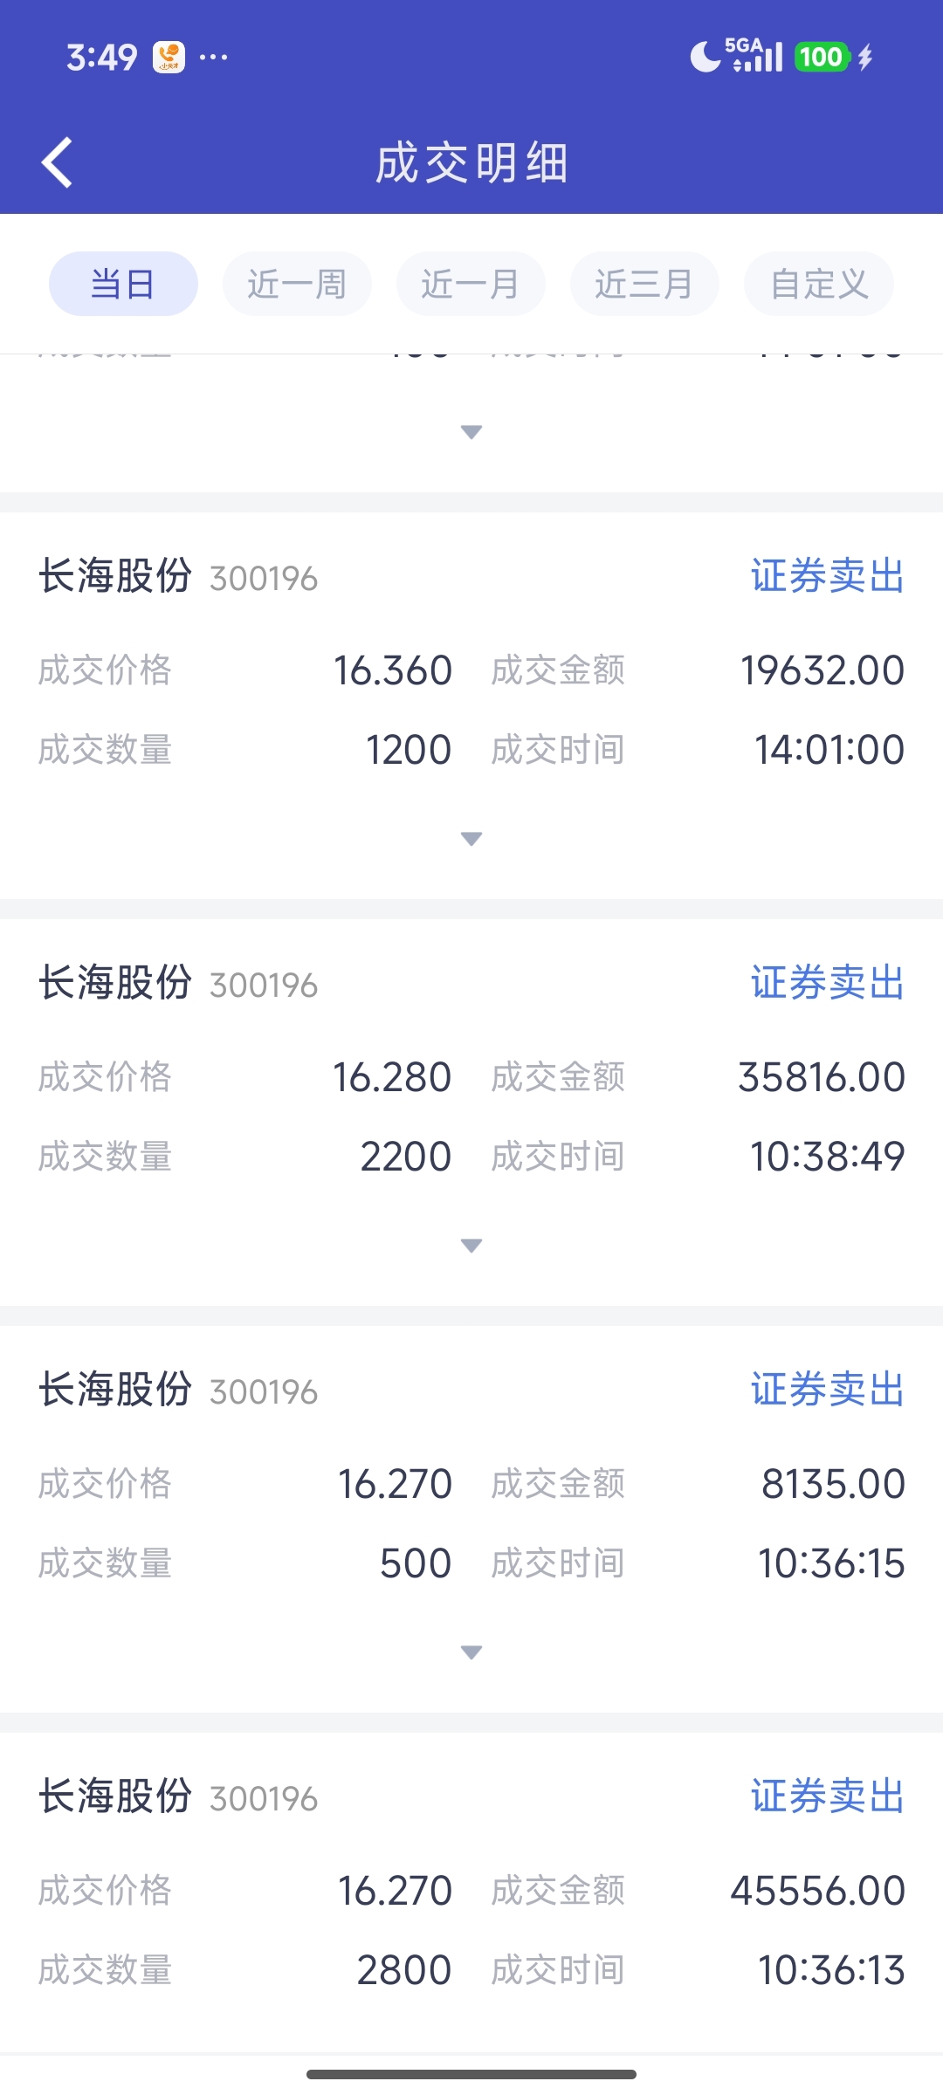Switch to the 近一周 filter
The height and width of the screenshot is (2095, 943).
[297, 284]
